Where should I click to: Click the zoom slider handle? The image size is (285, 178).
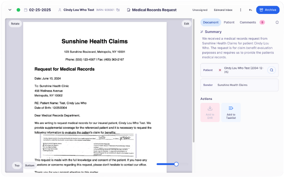click(176, 164)
